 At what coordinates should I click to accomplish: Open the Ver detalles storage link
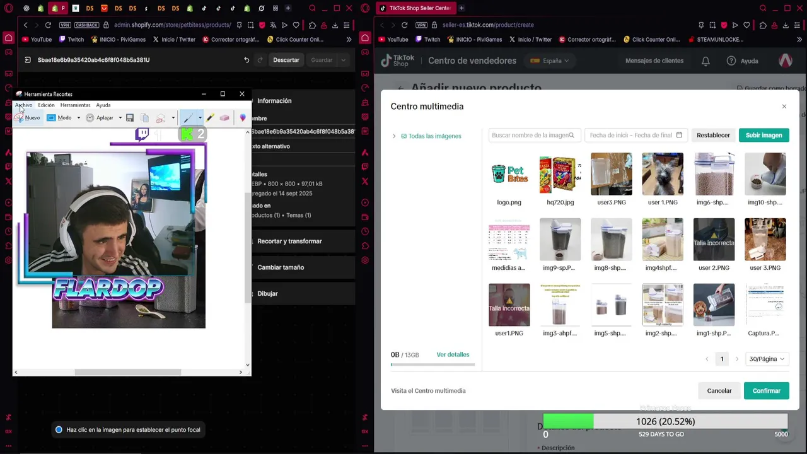(453, 354)
